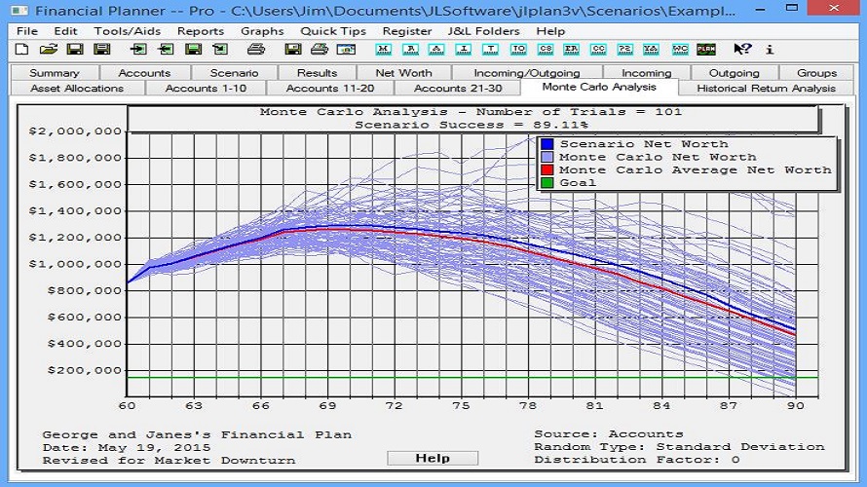The height and width of the screenshot is (487, 867).
Task: Switch to the Accounts 1-10 tab
Action: tap(206, 88)
